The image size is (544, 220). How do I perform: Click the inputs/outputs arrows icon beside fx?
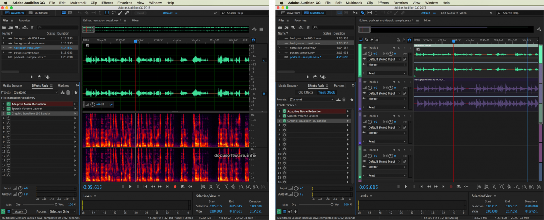(361, 40)
